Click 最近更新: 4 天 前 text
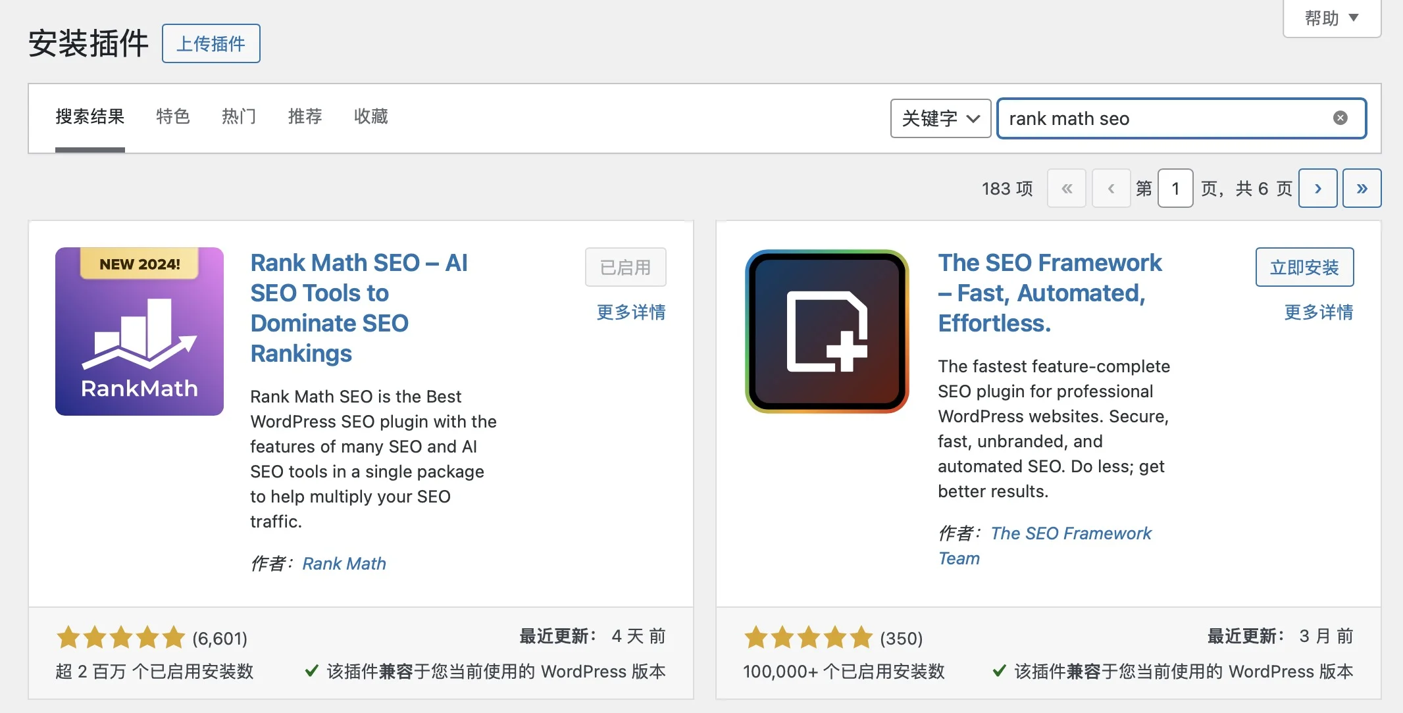The width and height of the screenshot is (1403, 713). pos(592,636)
